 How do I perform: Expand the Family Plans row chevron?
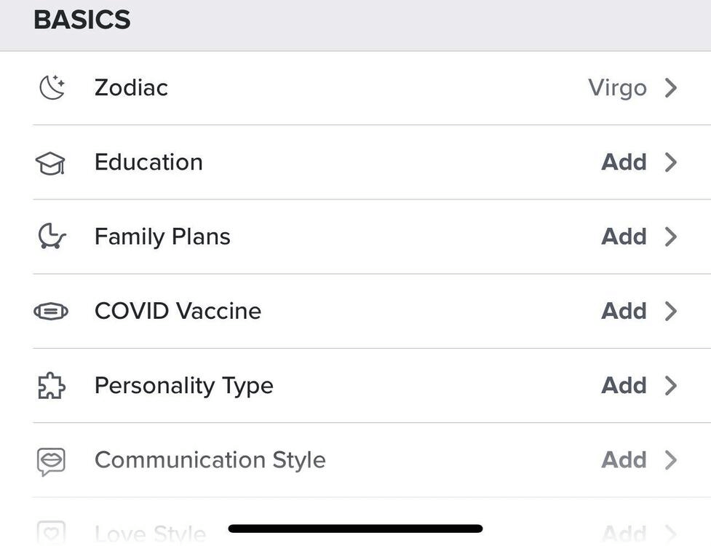[671, 237]
